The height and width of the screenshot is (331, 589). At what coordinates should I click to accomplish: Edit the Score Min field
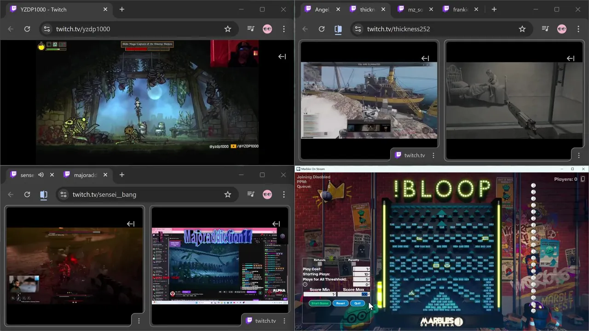[320, 294]
